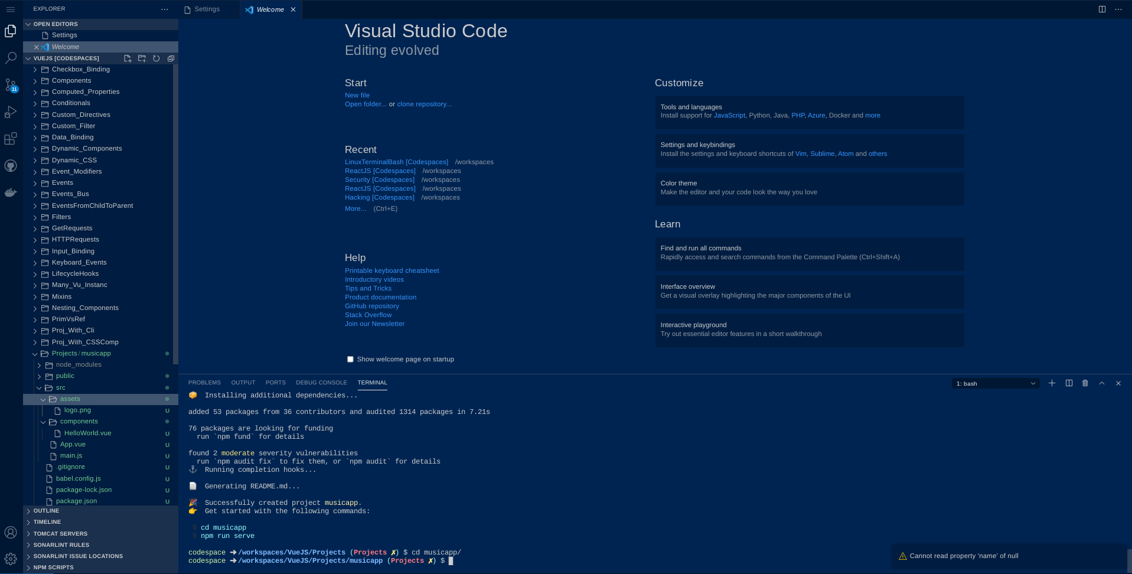Open the 1: bash terminal dropdown
The image size is (1132, 574).
coord(995,383)
